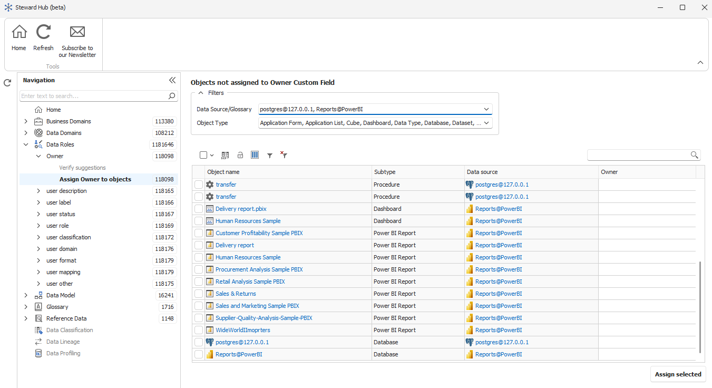Expand the Business Domains tree node

click(x=26, y=121)
